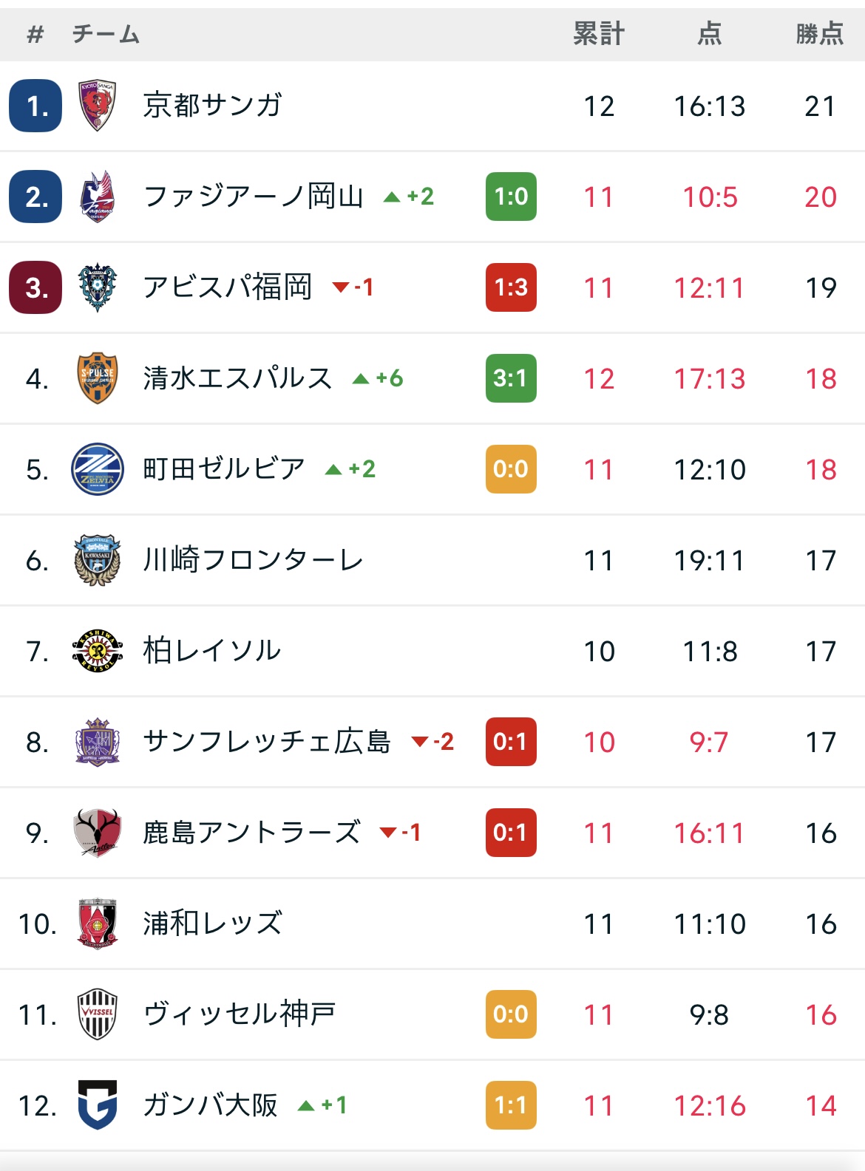Tap the Gamba Osaka G crest
Screen dimensions: 865x1171
click(98, 1105)
